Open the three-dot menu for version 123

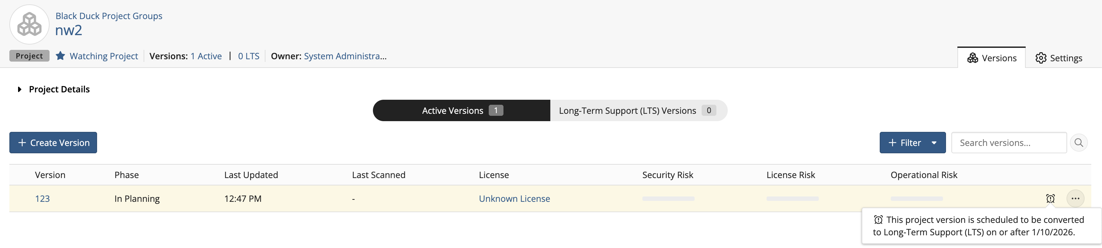(x=1075, y=198)
